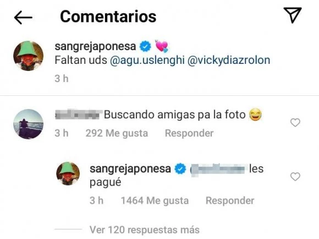Tap verified badge in the reply comment

180,169
